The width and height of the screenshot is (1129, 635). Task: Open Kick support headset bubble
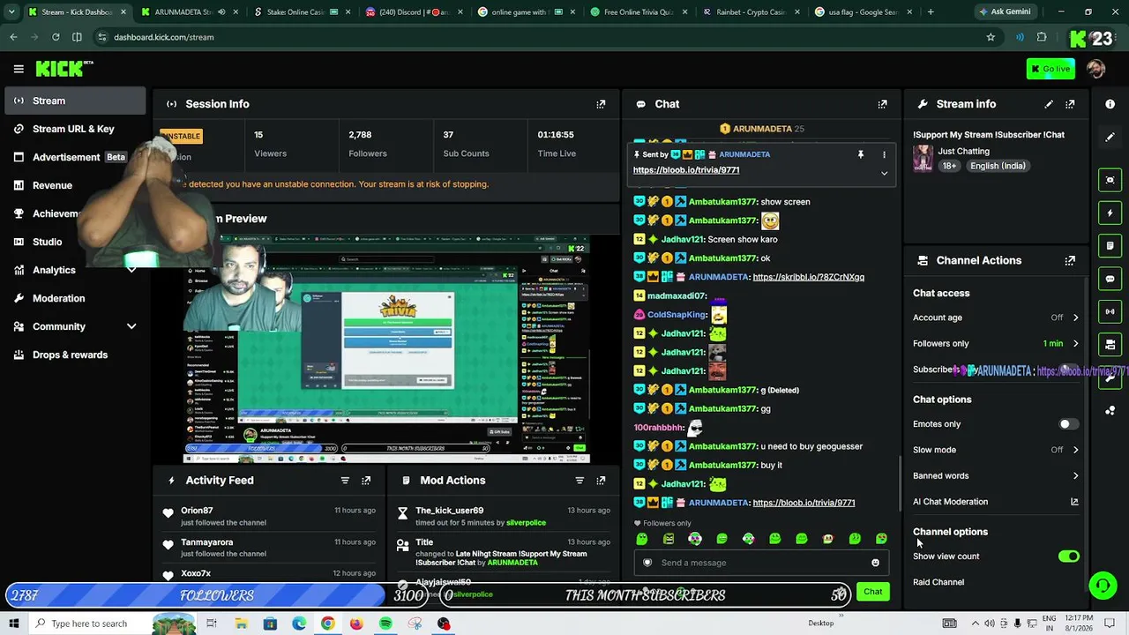tap(1102, 586)
